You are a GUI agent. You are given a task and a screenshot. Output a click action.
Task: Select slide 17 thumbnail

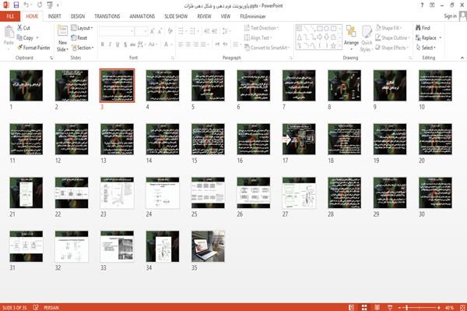coord(299,140)
